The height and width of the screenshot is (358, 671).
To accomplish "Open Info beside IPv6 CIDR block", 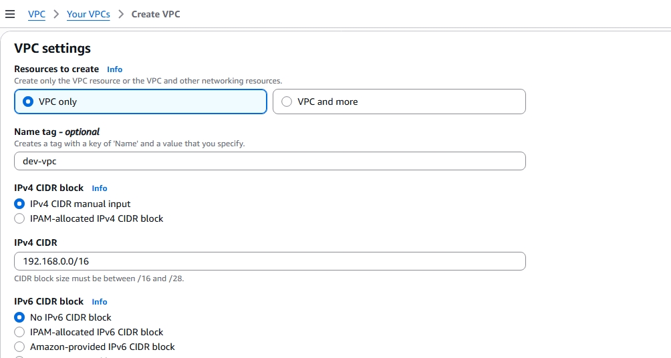I will 100,302.
